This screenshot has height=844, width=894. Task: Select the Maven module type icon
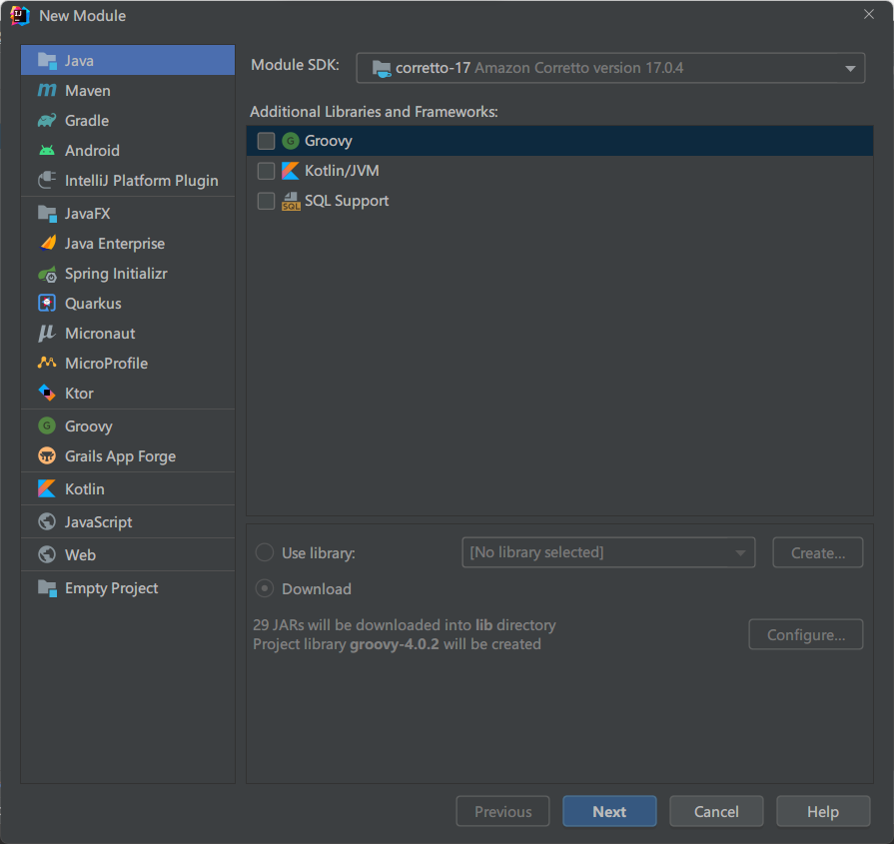[47, 91]
